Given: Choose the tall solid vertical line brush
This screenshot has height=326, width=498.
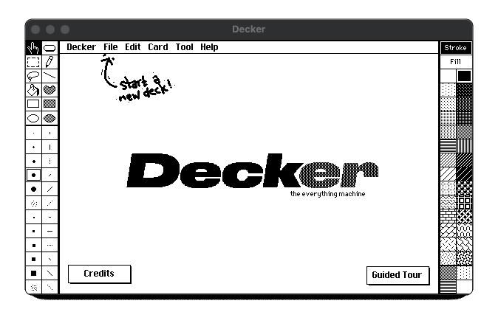Looking at the screenshot, I should point(50,148).
